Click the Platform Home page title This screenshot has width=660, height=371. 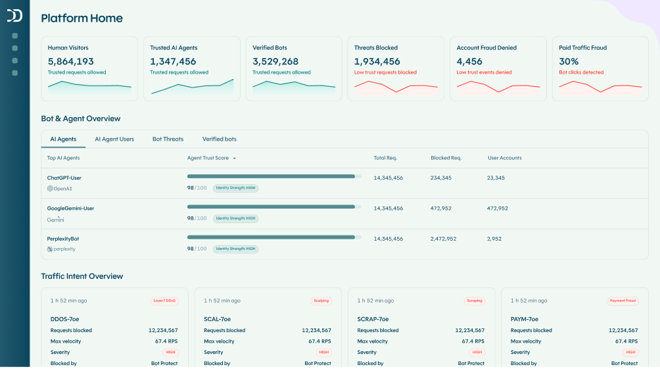coord(82,18)
